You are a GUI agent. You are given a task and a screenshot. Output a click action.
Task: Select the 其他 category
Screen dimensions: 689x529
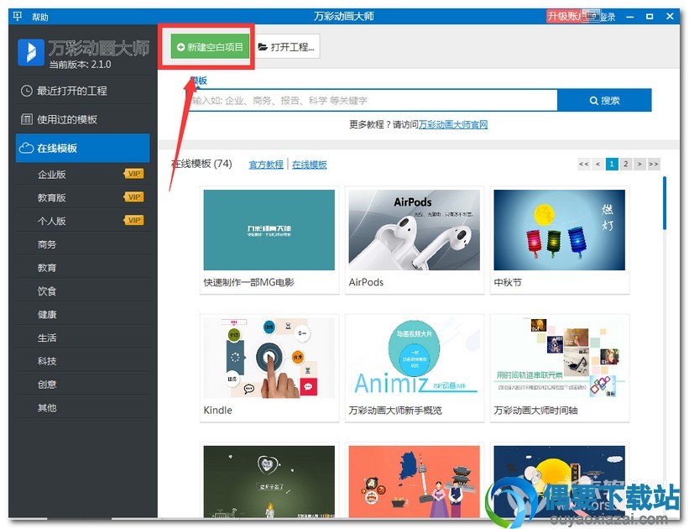[x=47, y=407]
